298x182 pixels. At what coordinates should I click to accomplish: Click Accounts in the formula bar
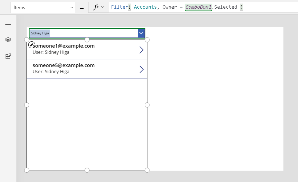click(x=146, y=7)
